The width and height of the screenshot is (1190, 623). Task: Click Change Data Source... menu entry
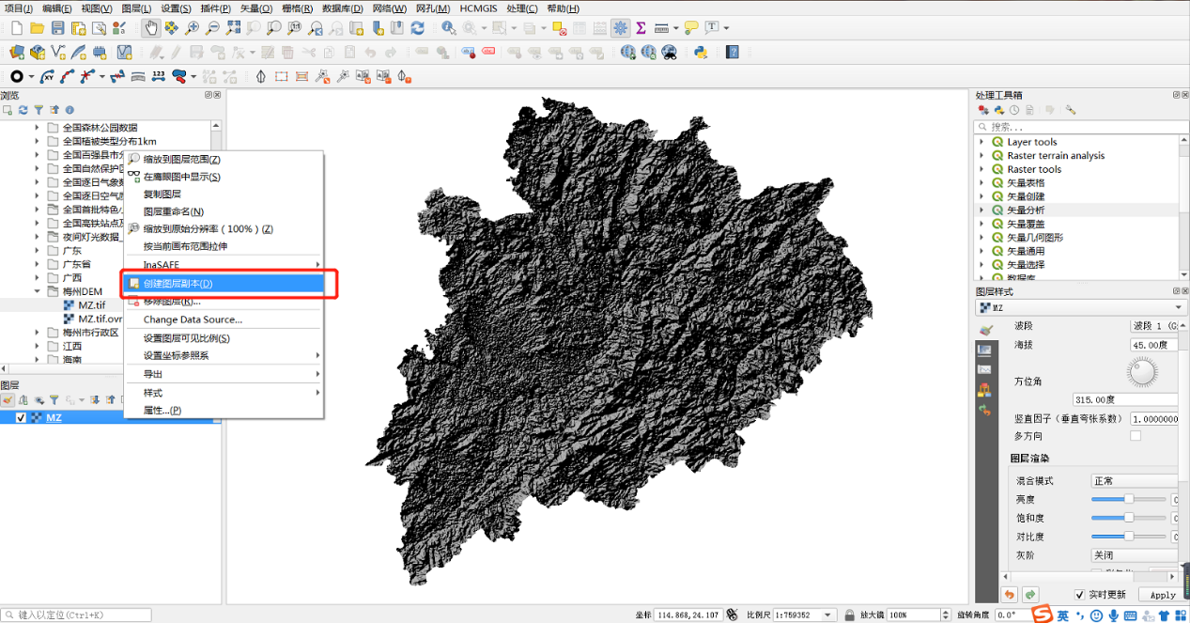pos(193,319)
